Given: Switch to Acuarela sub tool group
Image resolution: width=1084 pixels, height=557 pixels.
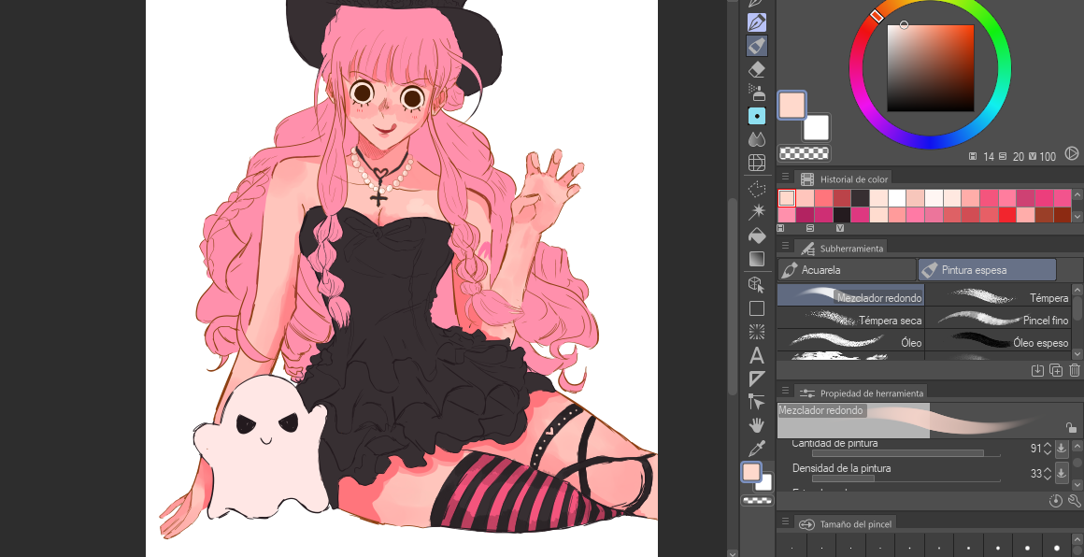Looking at the screenshot, I should coord(847,269).
